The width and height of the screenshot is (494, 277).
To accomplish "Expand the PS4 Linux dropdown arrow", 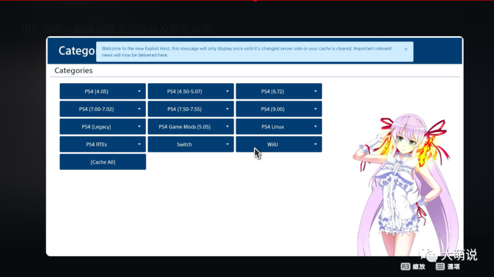I will point(315,127).
